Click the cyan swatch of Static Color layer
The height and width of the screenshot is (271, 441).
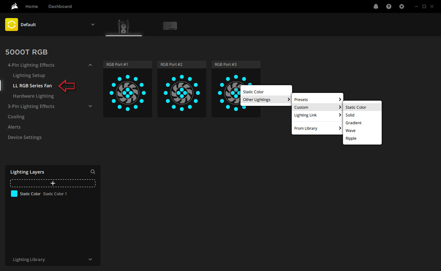14,194
